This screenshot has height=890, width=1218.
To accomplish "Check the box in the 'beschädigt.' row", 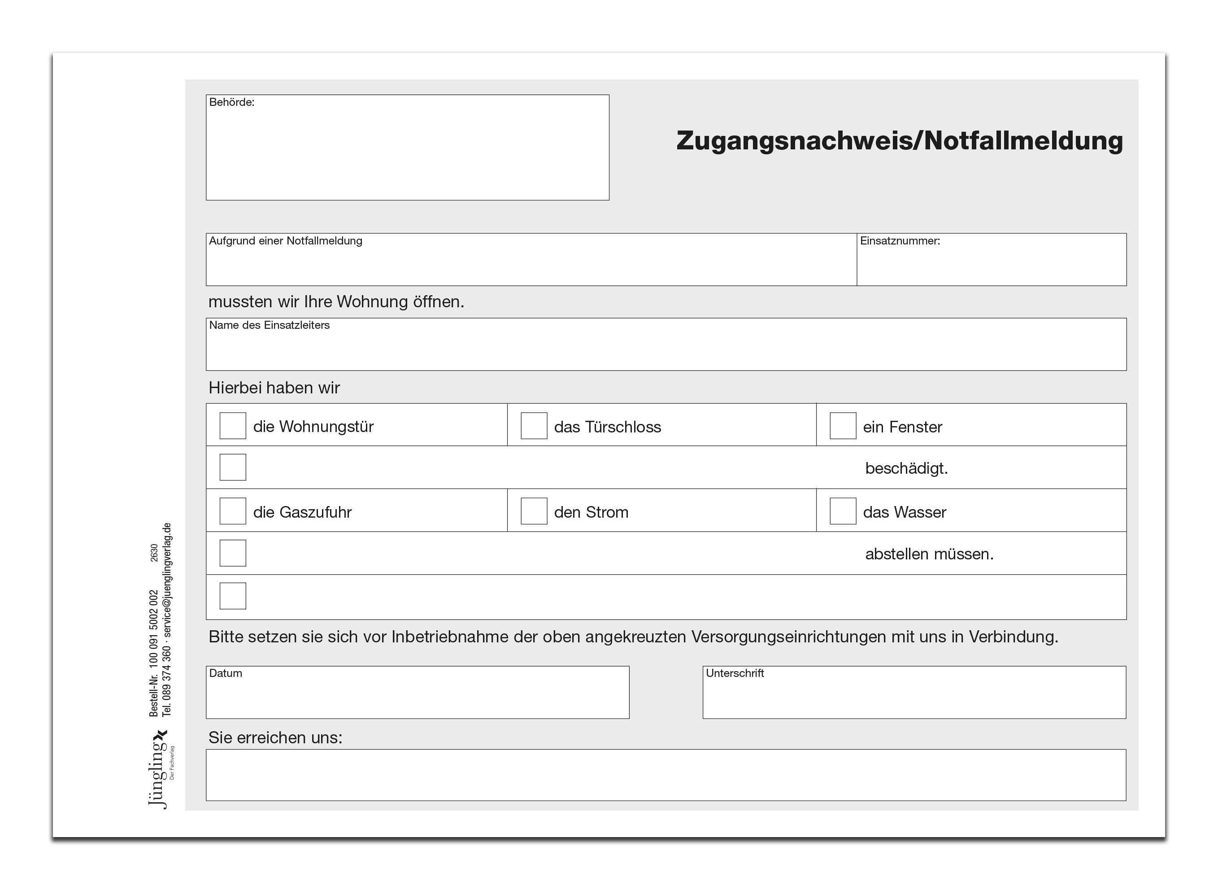I will coord(233,467).
